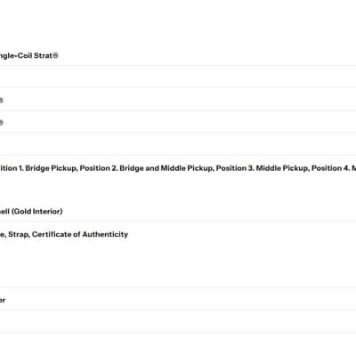
Task: Click the ® symbol after the word Strat
Action: point(55,55)
